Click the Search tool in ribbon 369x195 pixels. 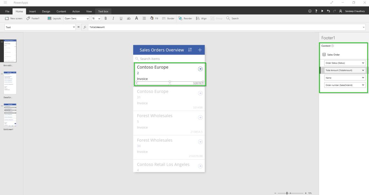[233, 18]
